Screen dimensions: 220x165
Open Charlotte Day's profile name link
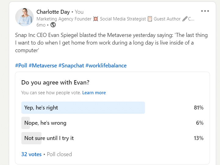point(53,12)
